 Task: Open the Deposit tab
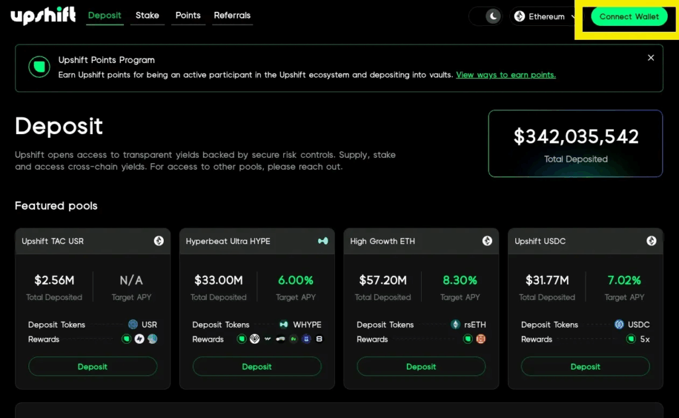tap(104, 15)
